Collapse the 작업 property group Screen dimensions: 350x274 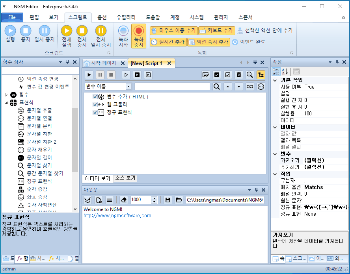point(275,174)
